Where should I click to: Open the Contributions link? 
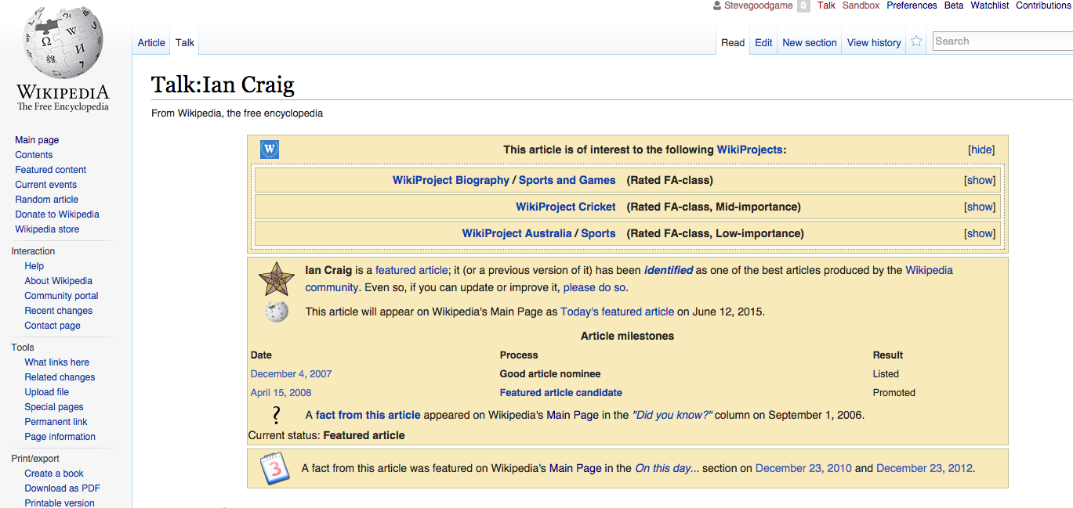[1044, 5]
